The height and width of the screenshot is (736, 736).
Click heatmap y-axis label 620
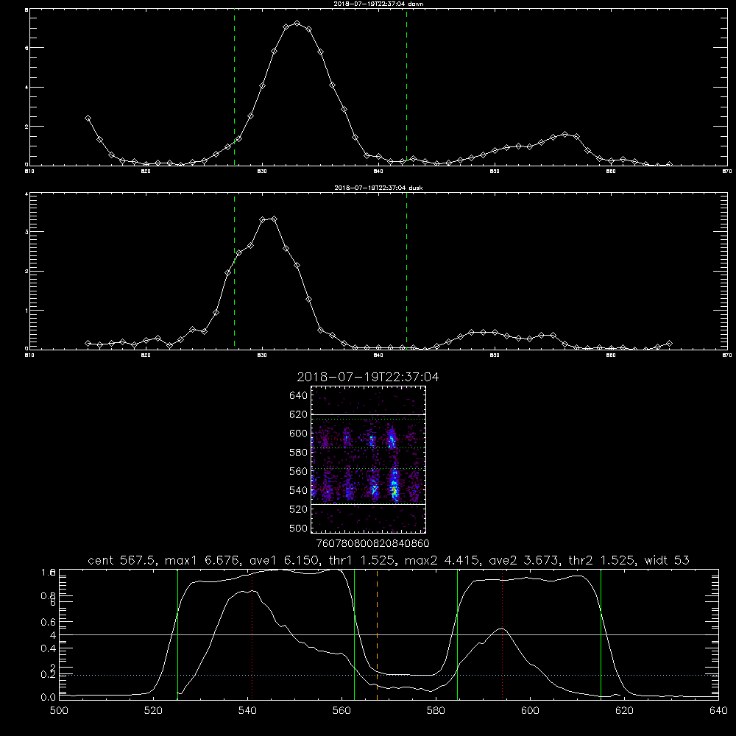coord(299,414)
